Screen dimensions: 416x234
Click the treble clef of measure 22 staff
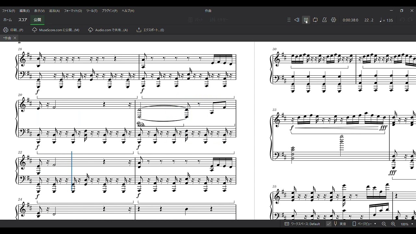click(23, 162)
